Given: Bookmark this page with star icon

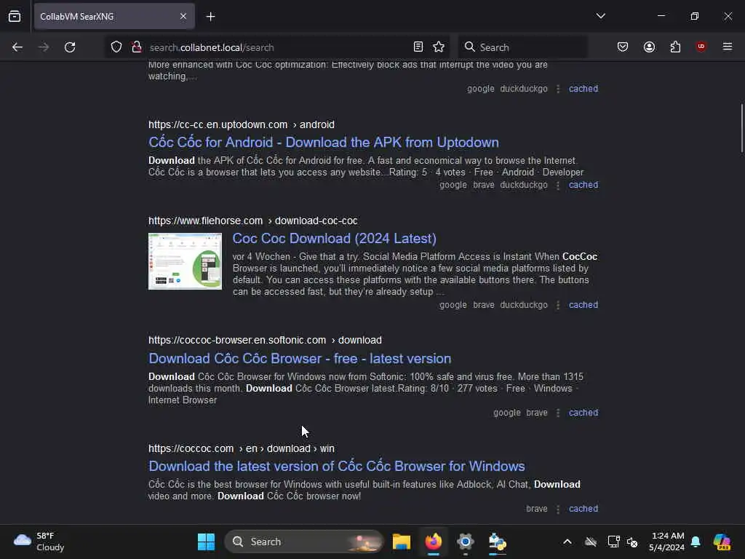Looking at the screenshot, I should pos(439,47).
